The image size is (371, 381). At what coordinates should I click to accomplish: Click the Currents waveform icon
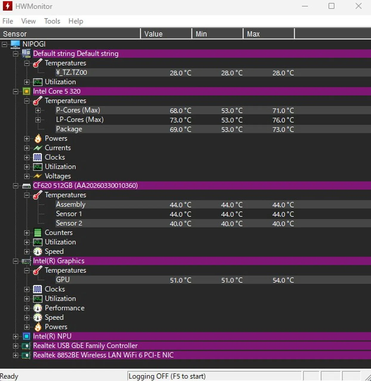[38, 148]
